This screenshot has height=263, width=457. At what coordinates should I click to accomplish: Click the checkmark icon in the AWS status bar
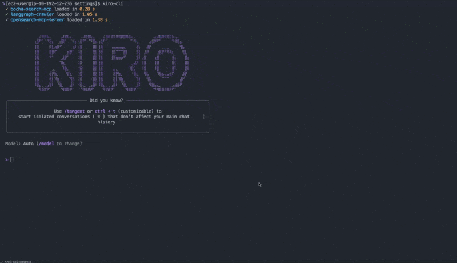pyautogui.click(x=2, y=261)
